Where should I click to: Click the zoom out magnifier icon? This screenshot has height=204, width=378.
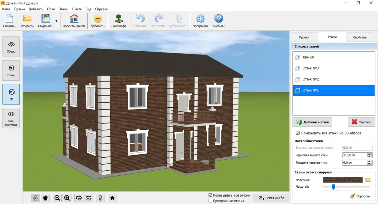[57, 198]
